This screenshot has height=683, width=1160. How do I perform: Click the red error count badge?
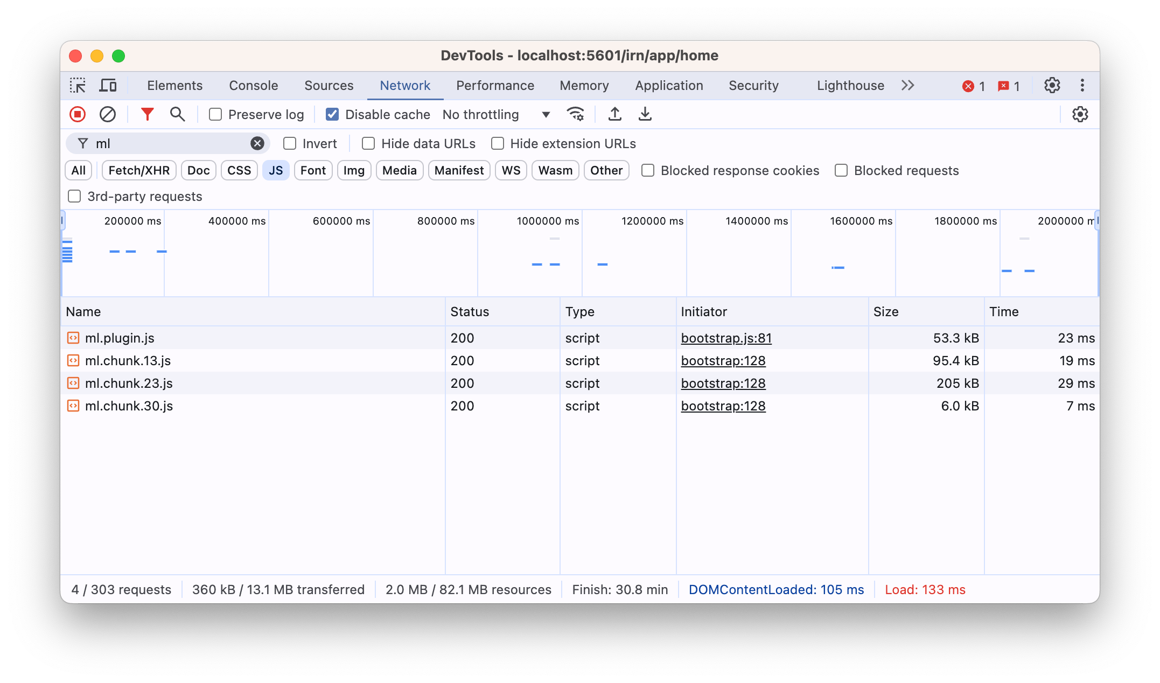pos(974,86)
